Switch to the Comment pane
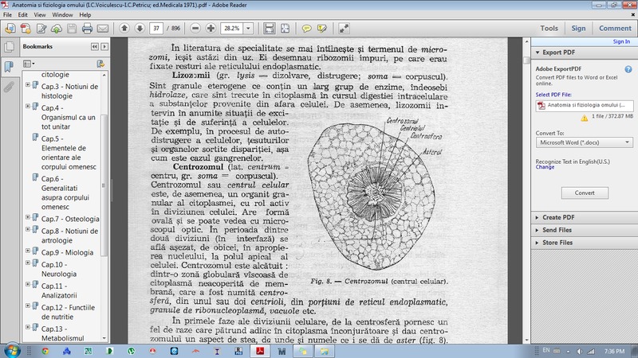 (615, 29)
